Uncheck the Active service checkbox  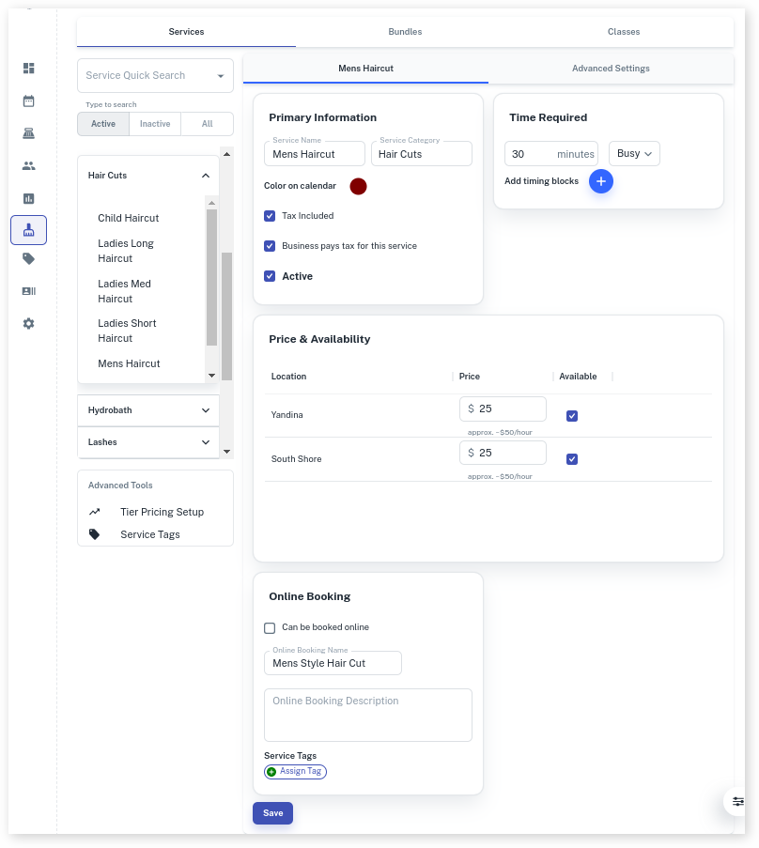(x=270, y=276)
